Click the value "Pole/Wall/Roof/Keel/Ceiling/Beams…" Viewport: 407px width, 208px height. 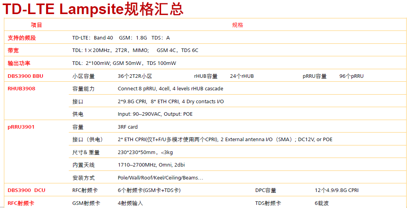click(160, 178)
